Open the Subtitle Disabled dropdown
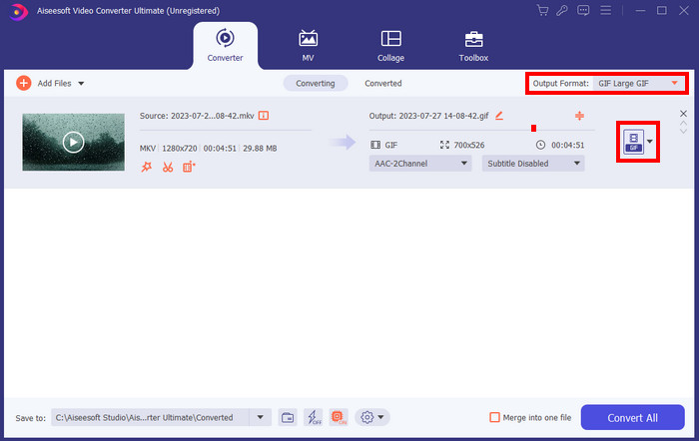This screenshot has width=699, height=441. click(533, 164)
